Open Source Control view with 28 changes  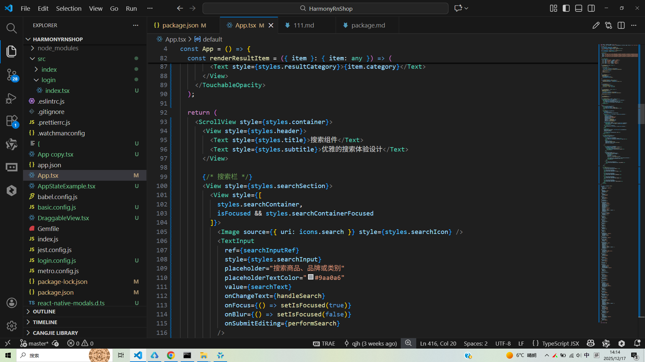click(x=11, y=74)
